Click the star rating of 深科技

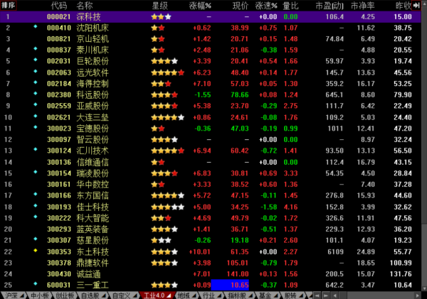tap(162, 17)
